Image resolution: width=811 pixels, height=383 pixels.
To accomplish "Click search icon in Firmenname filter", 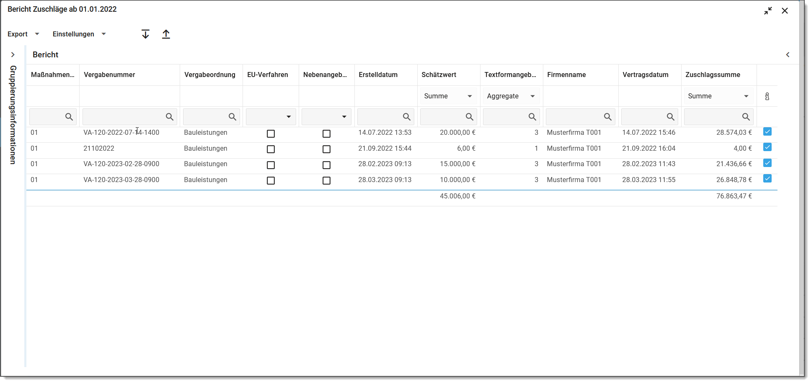I will [607, 117].
